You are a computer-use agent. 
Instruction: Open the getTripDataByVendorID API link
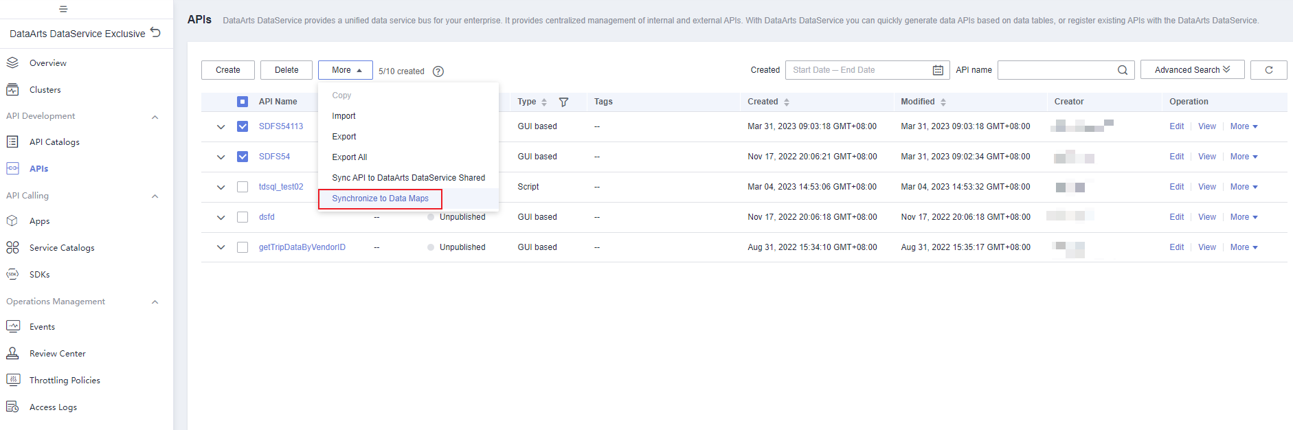tap(302, 247)
